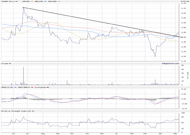This screenshot has width=190, height=135.
Task: Click the CA:RNX Daily legend label
Action: (8, 1)
